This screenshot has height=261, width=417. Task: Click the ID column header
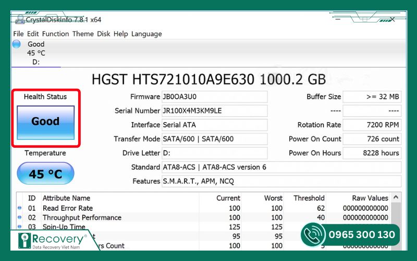click(x=32, y=198)
